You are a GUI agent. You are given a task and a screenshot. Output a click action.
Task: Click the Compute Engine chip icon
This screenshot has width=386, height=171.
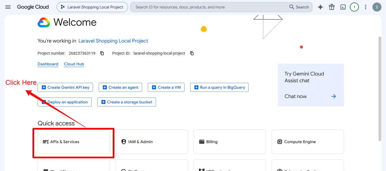click(x=279, y=142)
